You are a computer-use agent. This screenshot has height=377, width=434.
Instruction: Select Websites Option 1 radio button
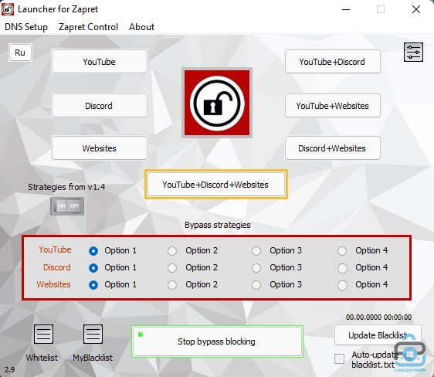(x=93, y=285)
